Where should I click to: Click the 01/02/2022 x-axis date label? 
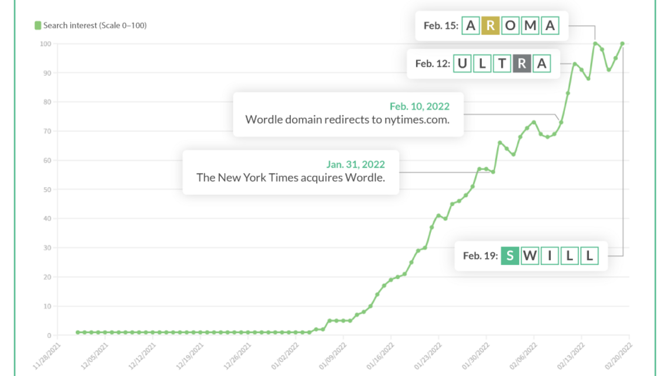pos(285,356)
